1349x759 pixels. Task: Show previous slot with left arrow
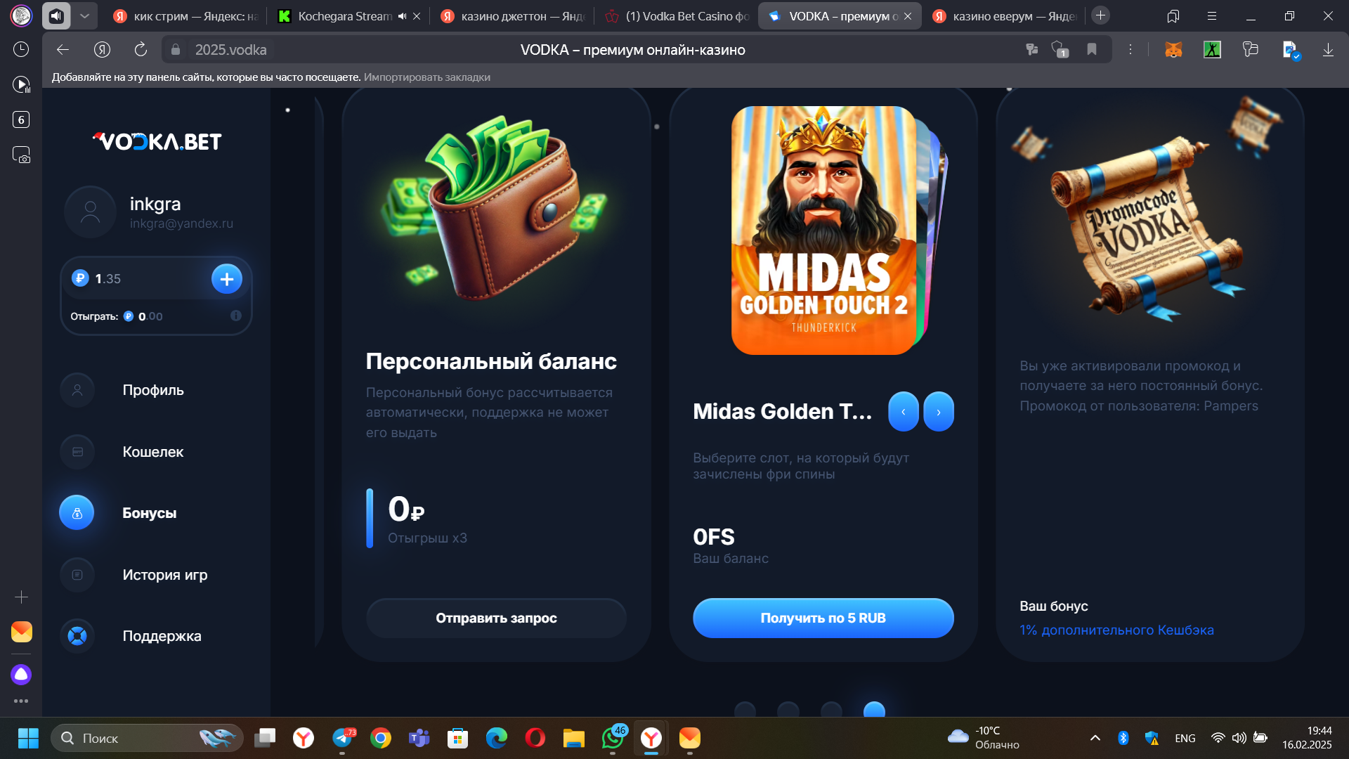(903, 411)
